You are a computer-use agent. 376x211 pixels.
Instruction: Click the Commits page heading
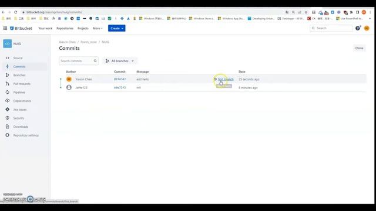(x=69, y=48)
